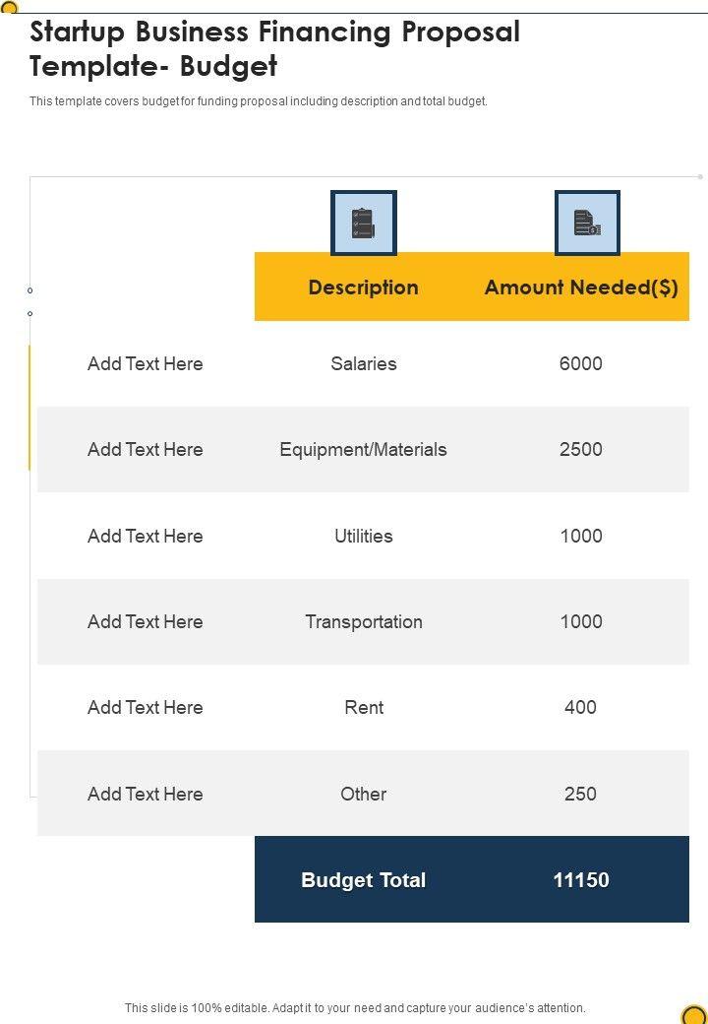Select the Amount Needed($) column header

581,288
